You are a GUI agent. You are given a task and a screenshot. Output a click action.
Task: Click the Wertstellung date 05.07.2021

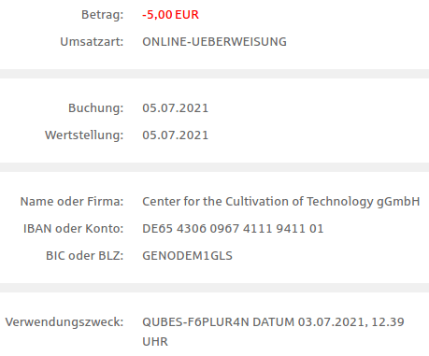[175, 135]
